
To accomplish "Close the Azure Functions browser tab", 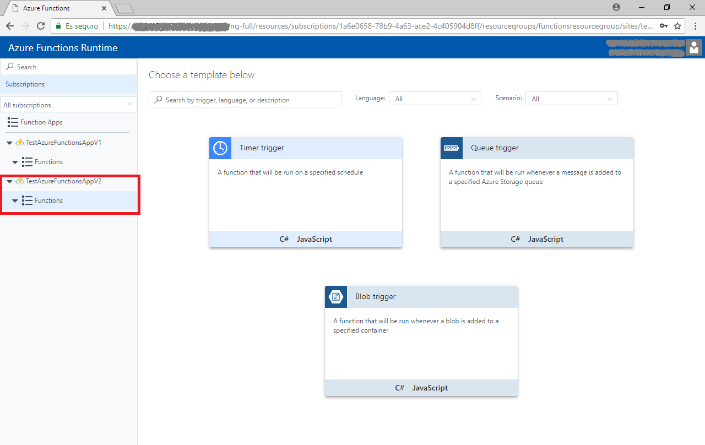I will tap(104, 8).
